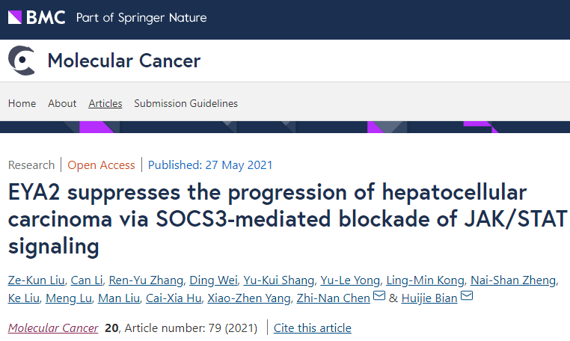Viewport: 570px width, 341px height.
Task: Click author link Yu-Kui Shang
Action: click(279, 280)
